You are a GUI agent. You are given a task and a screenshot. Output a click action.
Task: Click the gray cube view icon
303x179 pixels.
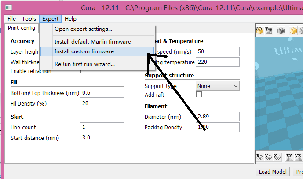[281, 31]
